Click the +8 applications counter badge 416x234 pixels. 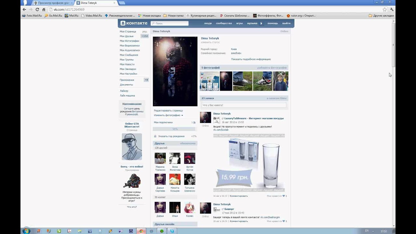coord(146,80)
